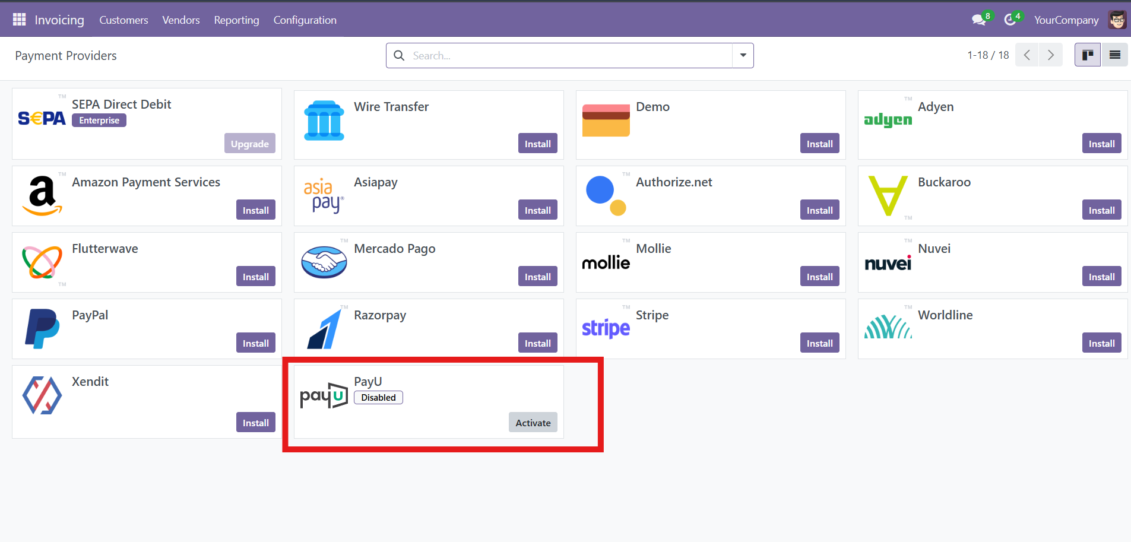Open the Customers menu
The height and width of the screenshot is (542, 1131).
[123, 20]
